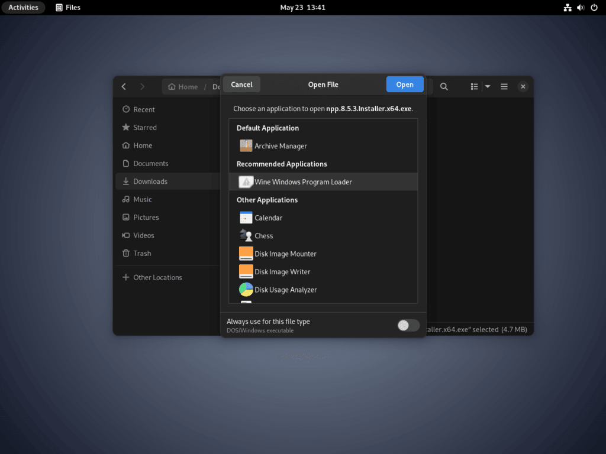The width and height of the screenshot is (606, 454).
Task: Select Downloads in the sidebar
Action: (152, 181)
